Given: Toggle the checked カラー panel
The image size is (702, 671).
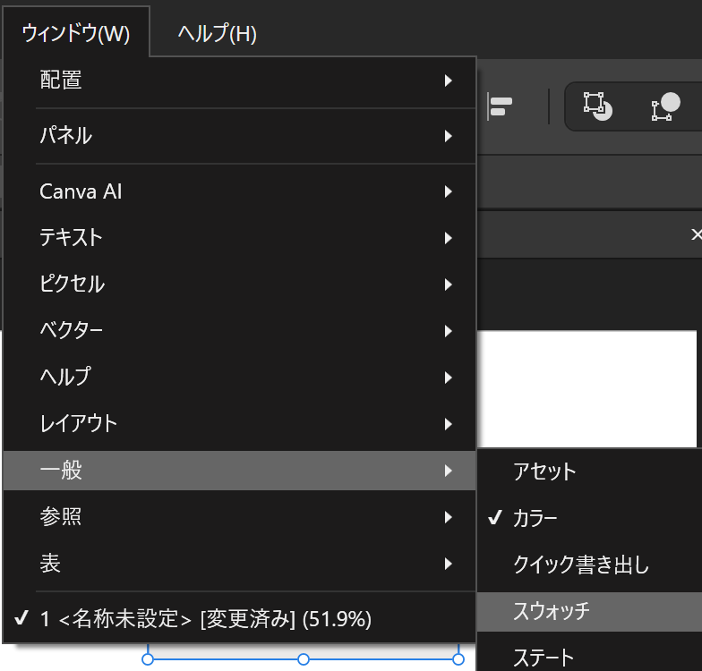Looking at the screenshot, I should point(589,518).
